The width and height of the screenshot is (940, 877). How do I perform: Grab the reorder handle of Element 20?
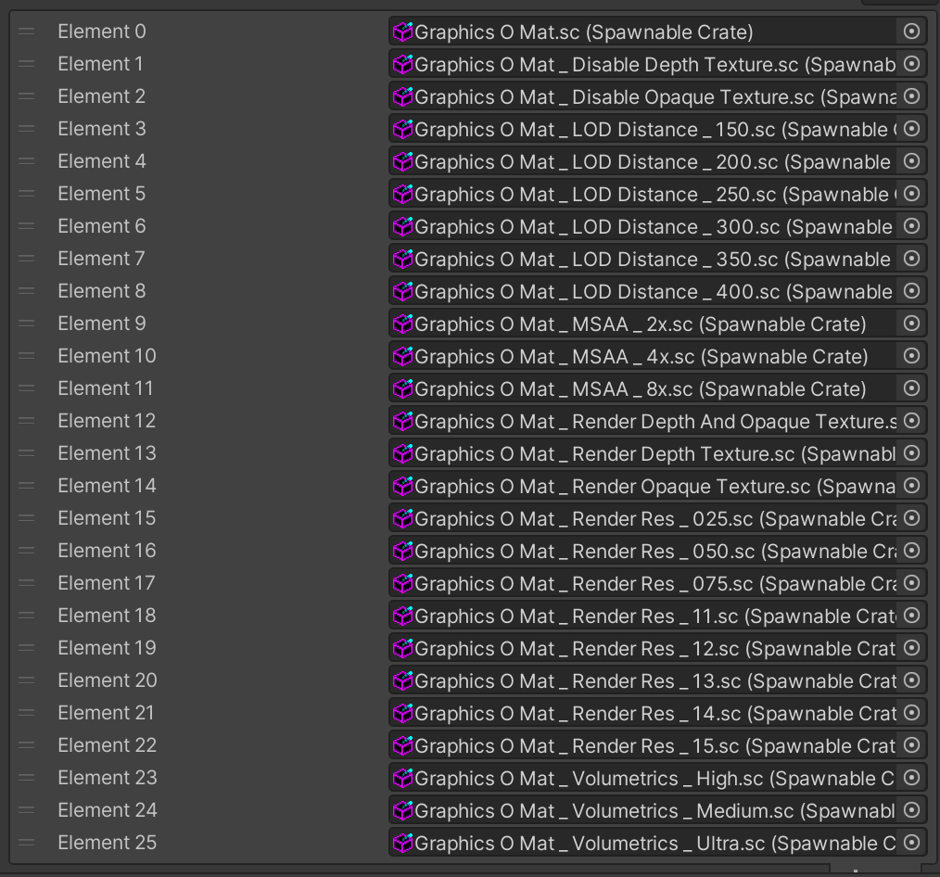click(26, 680)
